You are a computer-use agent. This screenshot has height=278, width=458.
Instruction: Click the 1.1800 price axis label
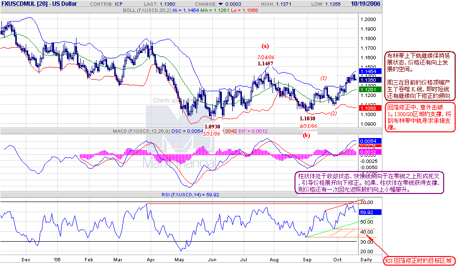[x=368, y=39]
